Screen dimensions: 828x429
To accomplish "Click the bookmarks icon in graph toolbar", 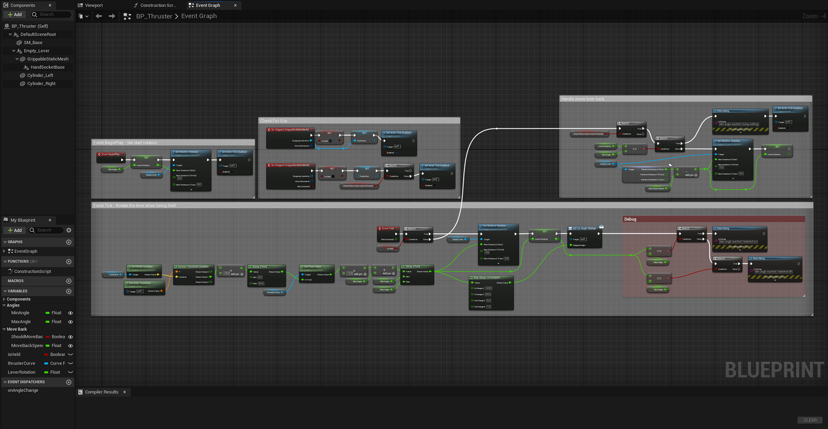I will 81,16.
